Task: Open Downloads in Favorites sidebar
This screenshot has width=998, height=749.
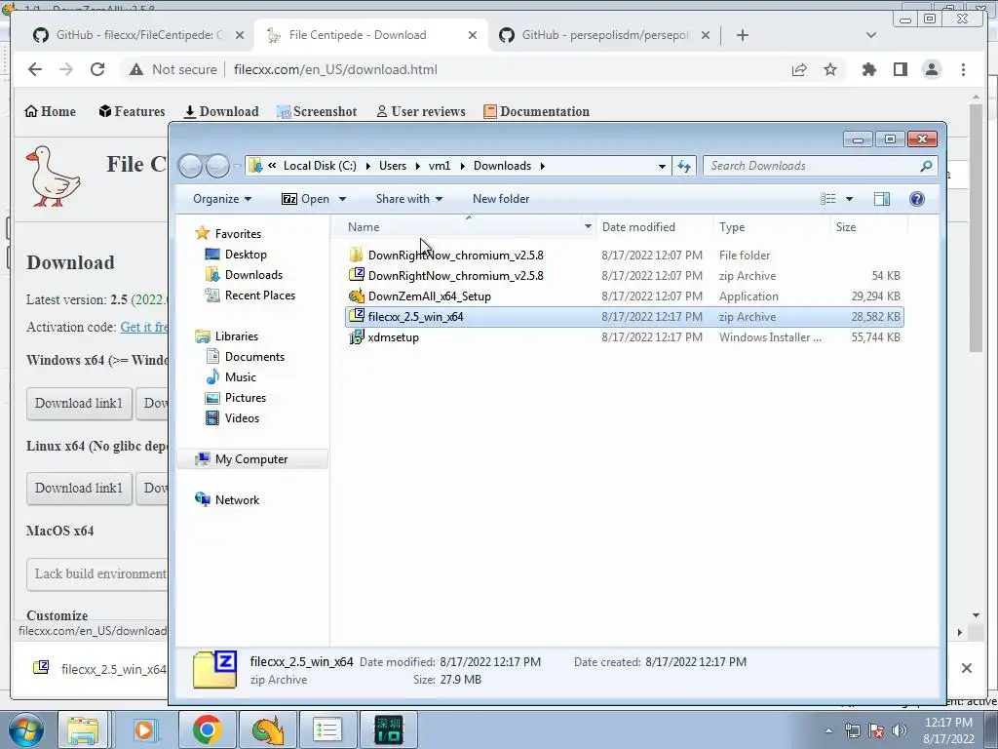Action: pyautogui.click(x=253, y=274)
